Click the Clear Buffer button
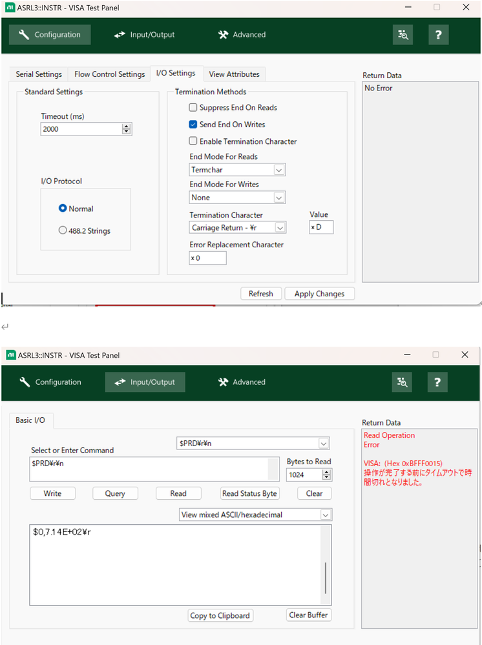 point(309,615)
